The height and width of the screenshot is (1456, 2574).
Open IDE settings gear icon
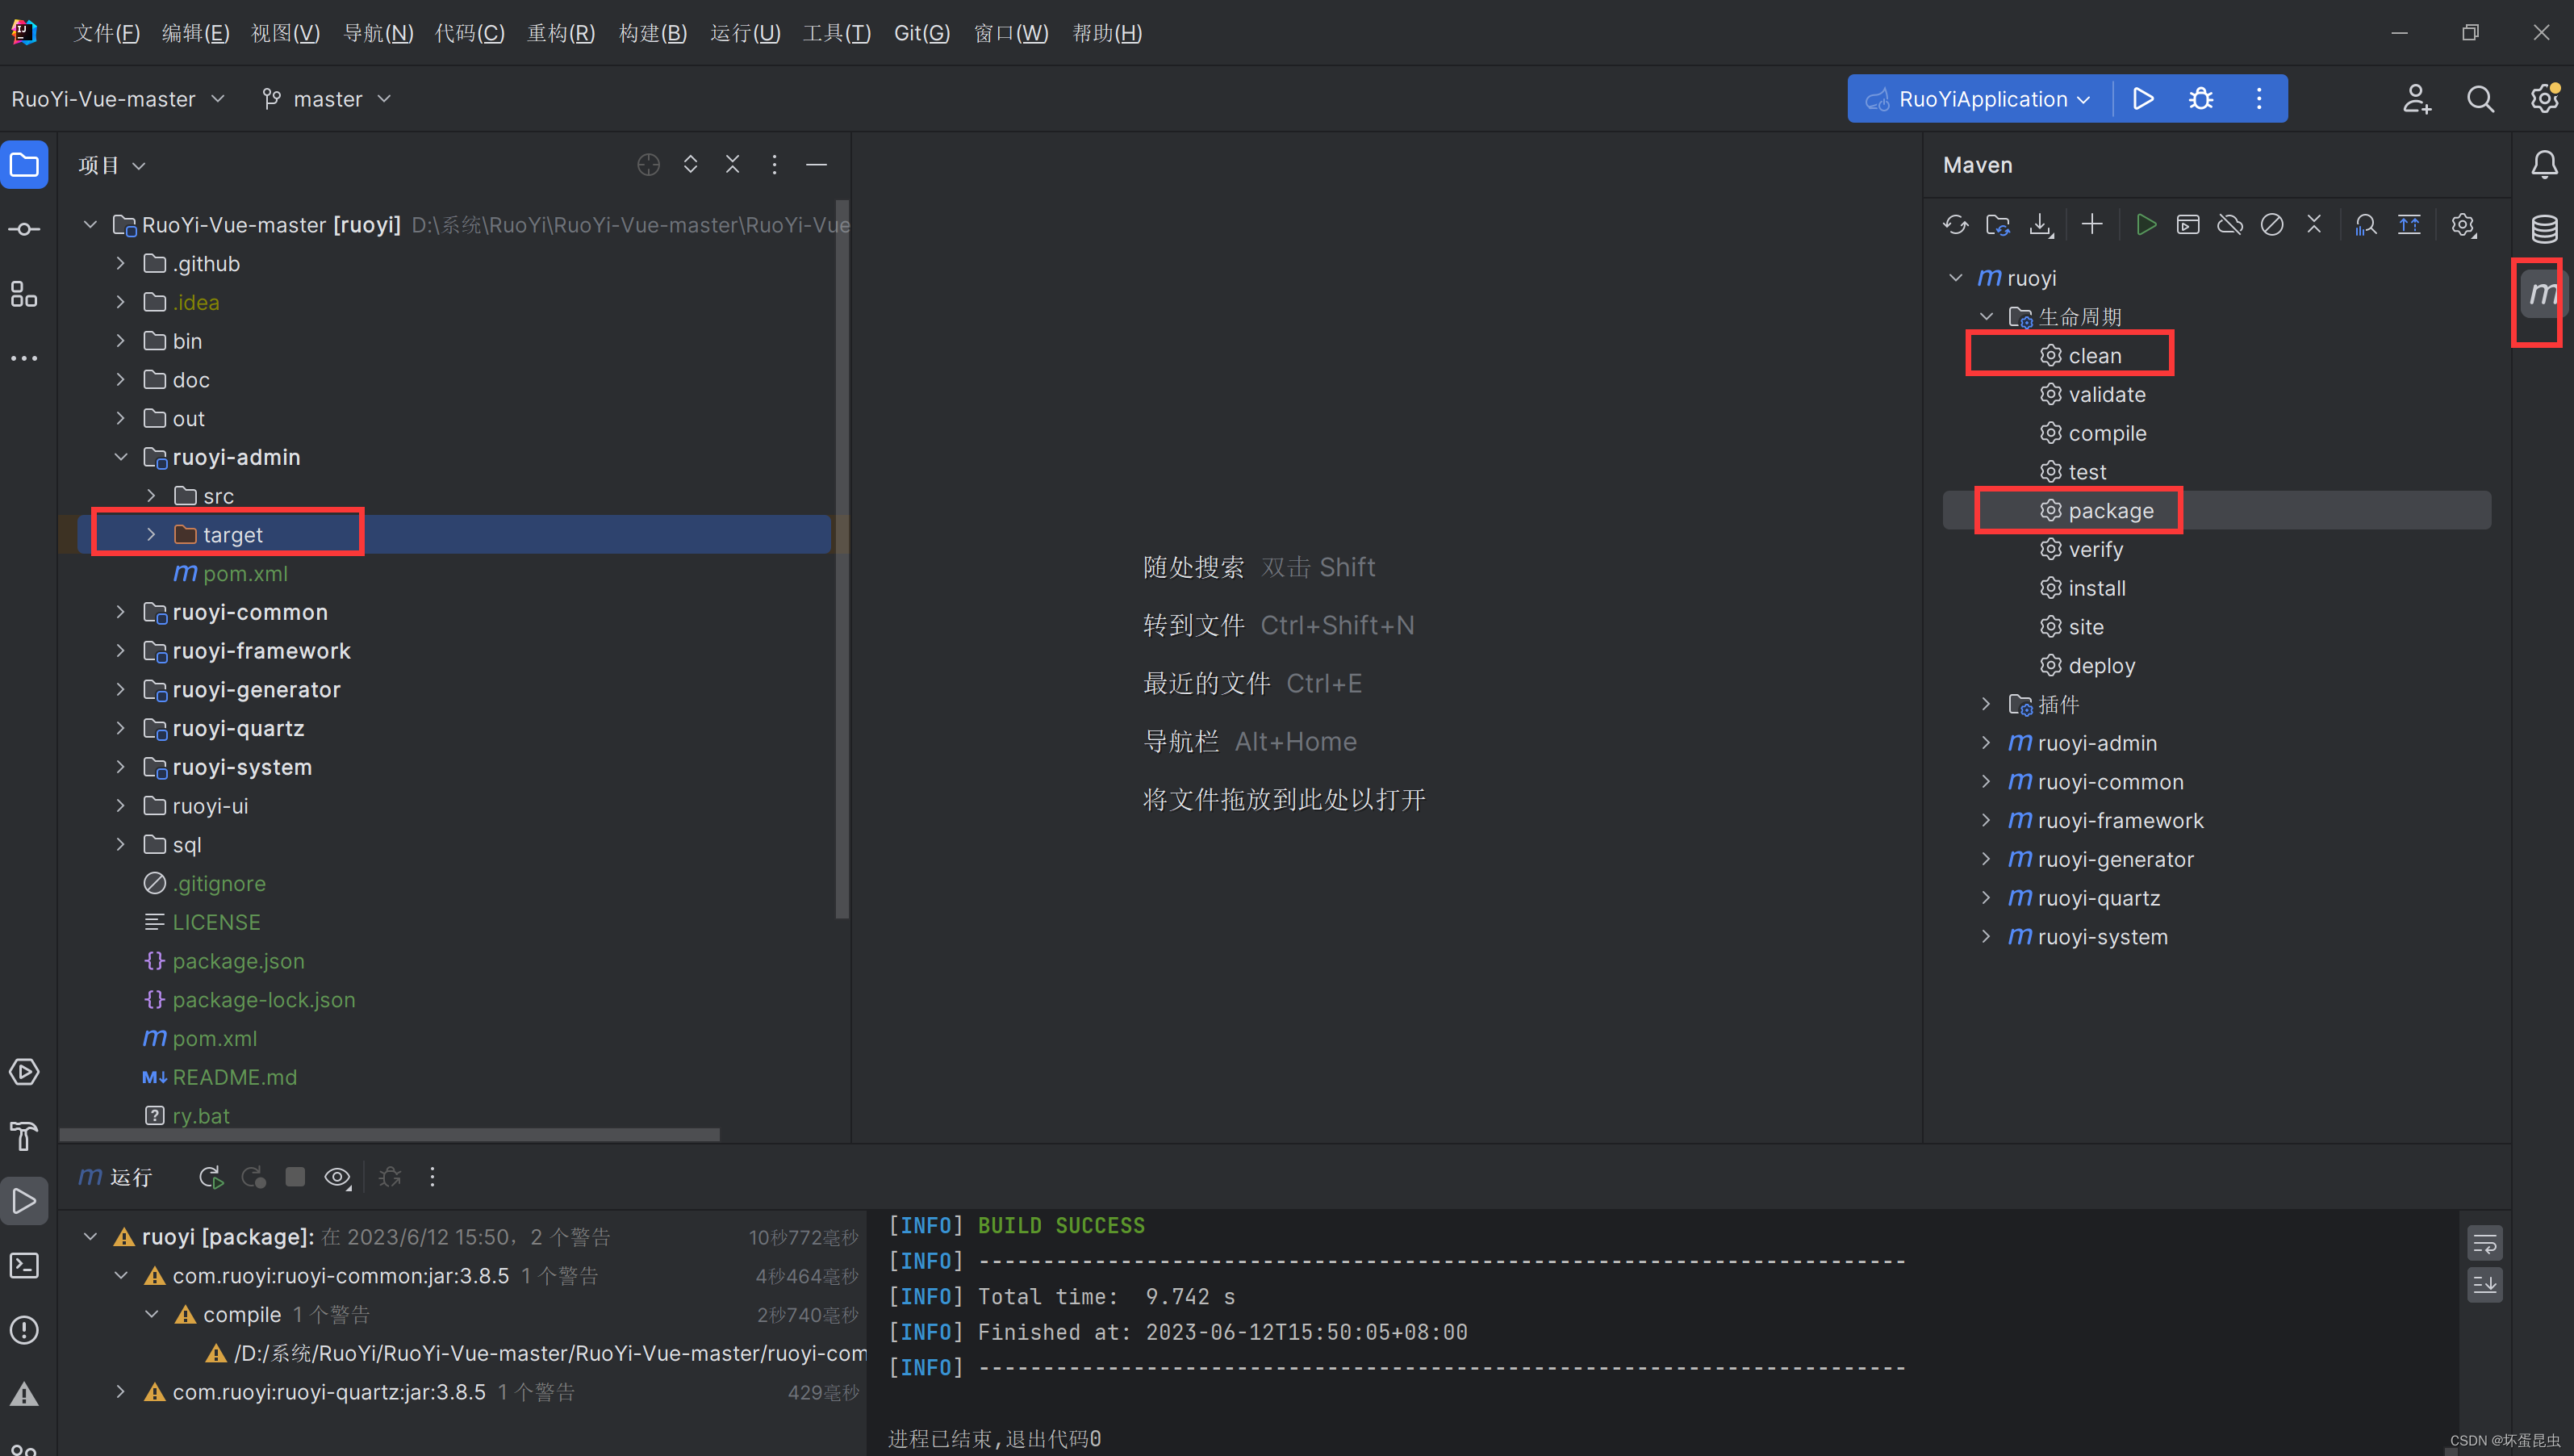[2543, 99]
